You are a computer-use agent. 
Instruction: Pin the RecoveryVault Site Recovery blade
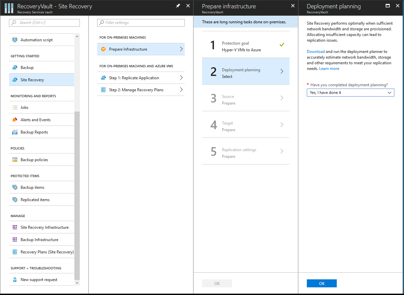click(178, 6)
